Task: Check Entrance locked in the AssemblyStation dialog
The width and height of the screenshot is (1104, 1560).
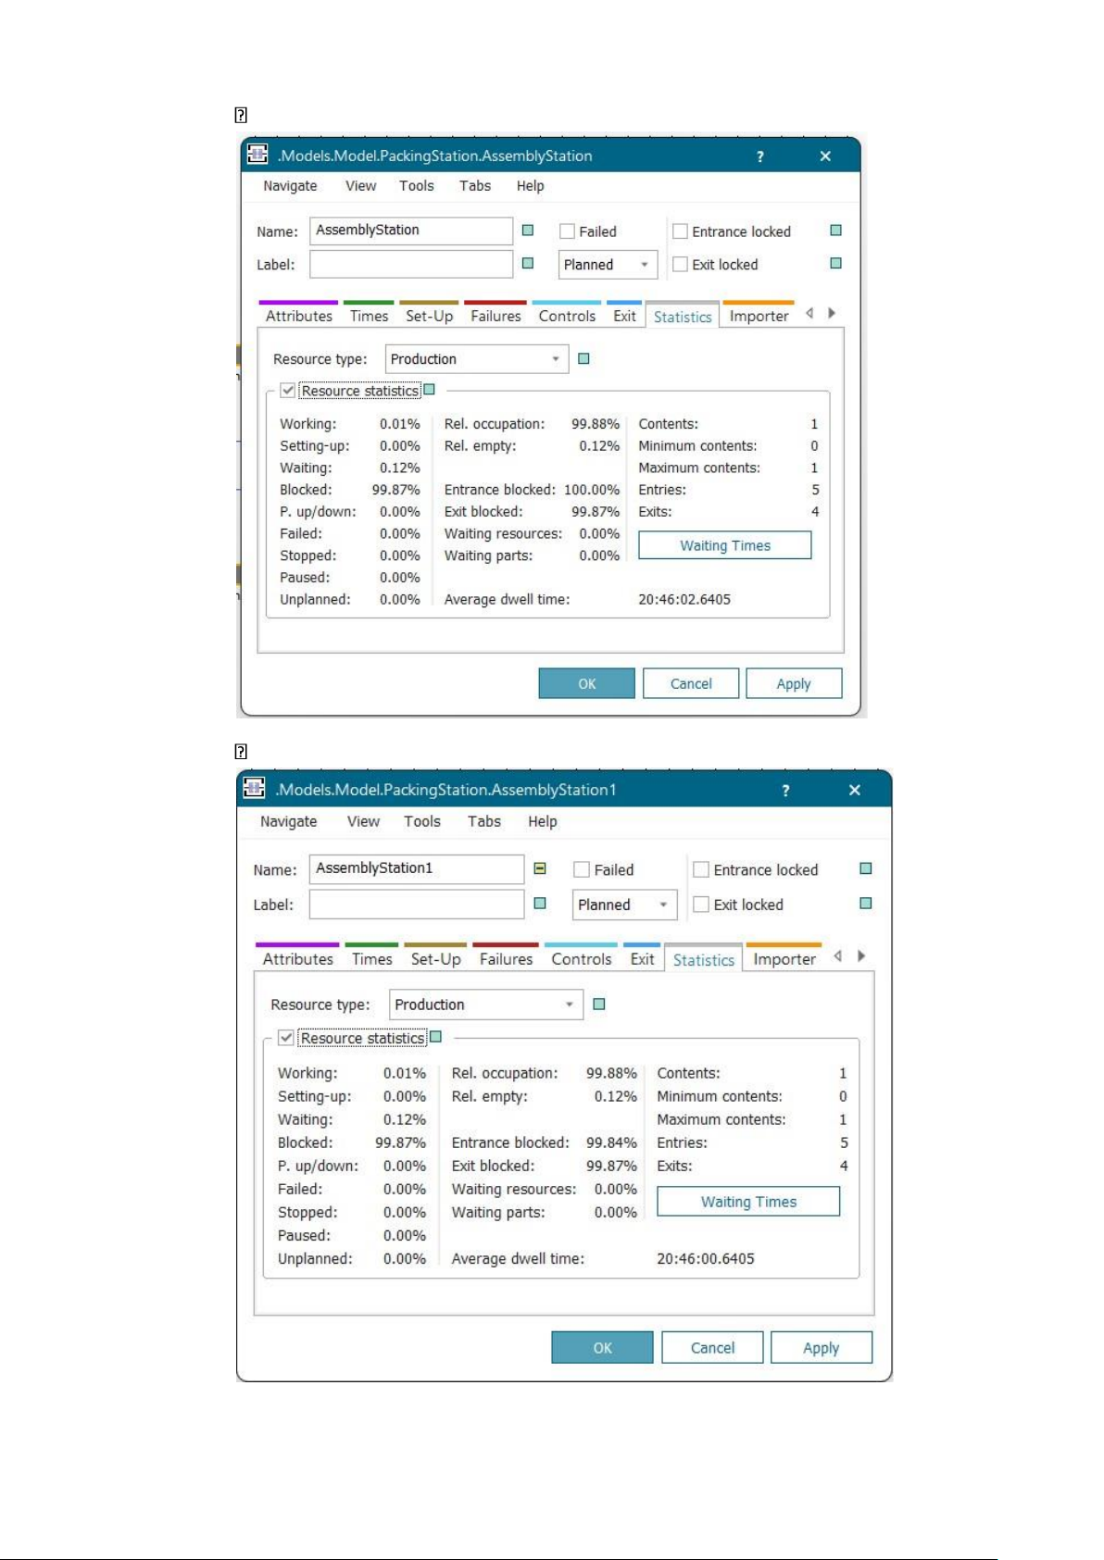Action: click(x=681, y=231)
